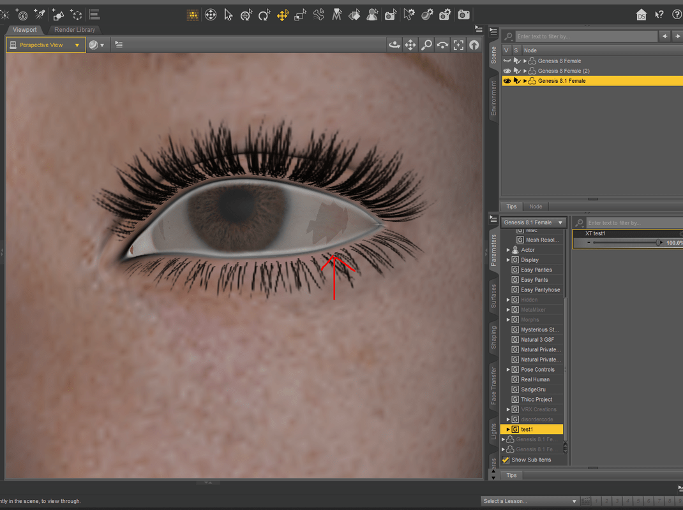Viewport: 683px width, 510px height.
Task: Click the viewport Orbit camera control
Action: [394, 45]
